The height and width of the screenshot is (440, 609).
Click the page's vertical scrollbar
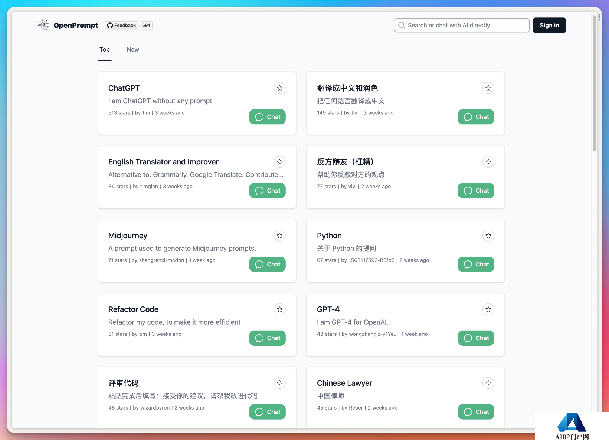pyautogui.click(x=594, y=83)
